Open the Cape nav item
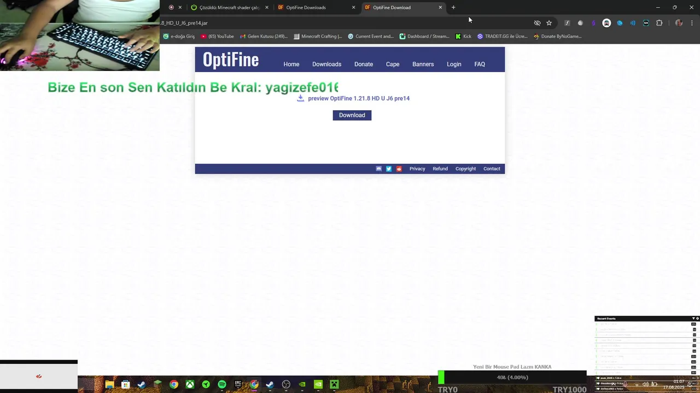Screen dimensions: 700x393 coord(393,64)
